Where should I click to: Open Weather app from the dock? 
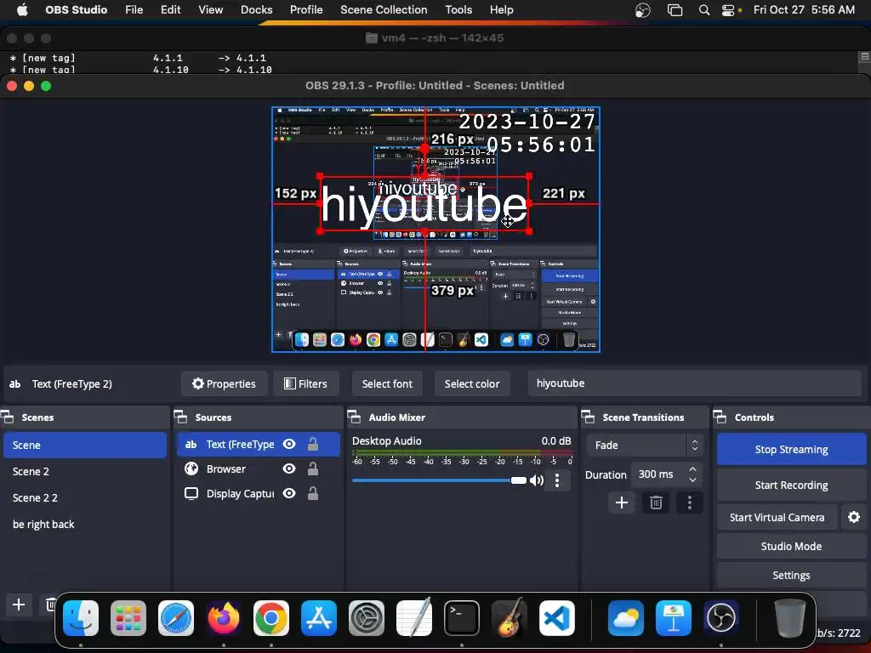pyautogui.click(x=626, y=618)
